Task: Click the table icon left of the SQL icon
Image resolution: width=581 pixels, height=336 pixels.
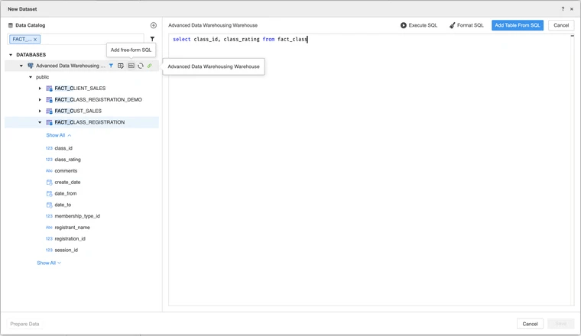Action: 121,66
